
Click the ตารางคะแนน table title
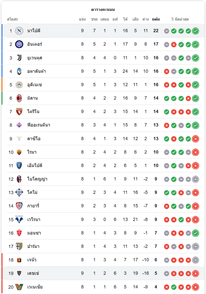(x=103, y=9)
